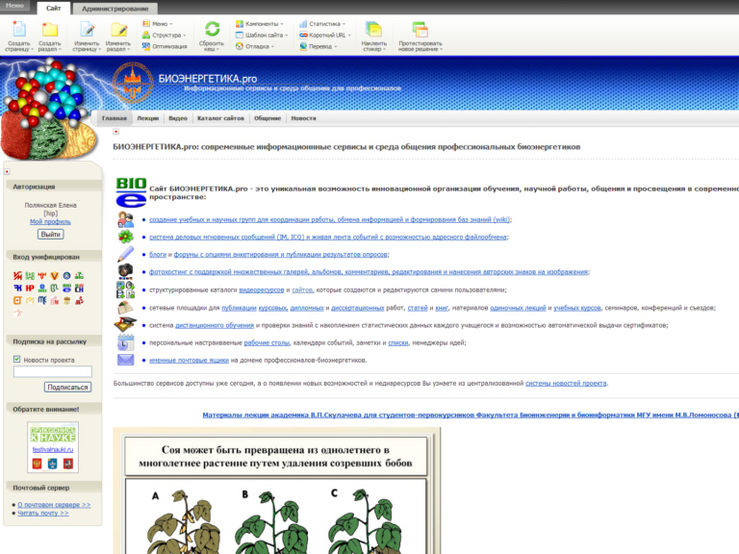The height and width of the screenshot is (554, 739).
Task: Click the ICQ green flower icon
Action: coord(125,237)
